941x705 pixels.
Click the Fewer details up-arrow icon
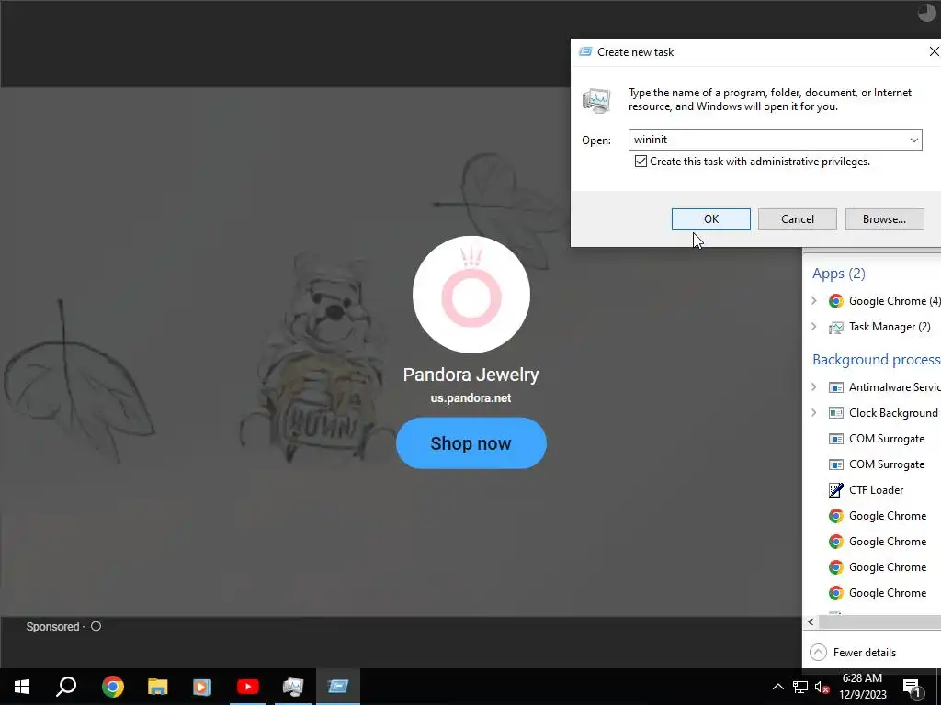point(818,653)
